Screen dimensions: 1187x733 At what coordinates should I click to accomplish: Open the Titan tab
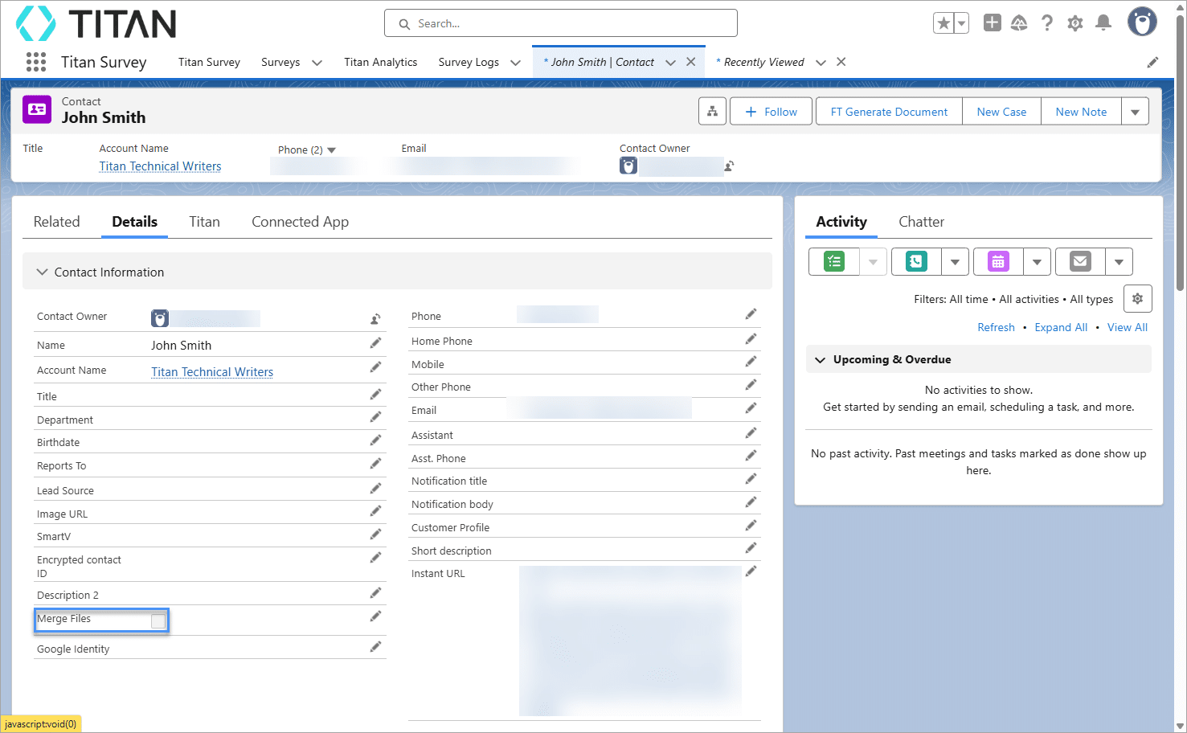coord(204,222)
